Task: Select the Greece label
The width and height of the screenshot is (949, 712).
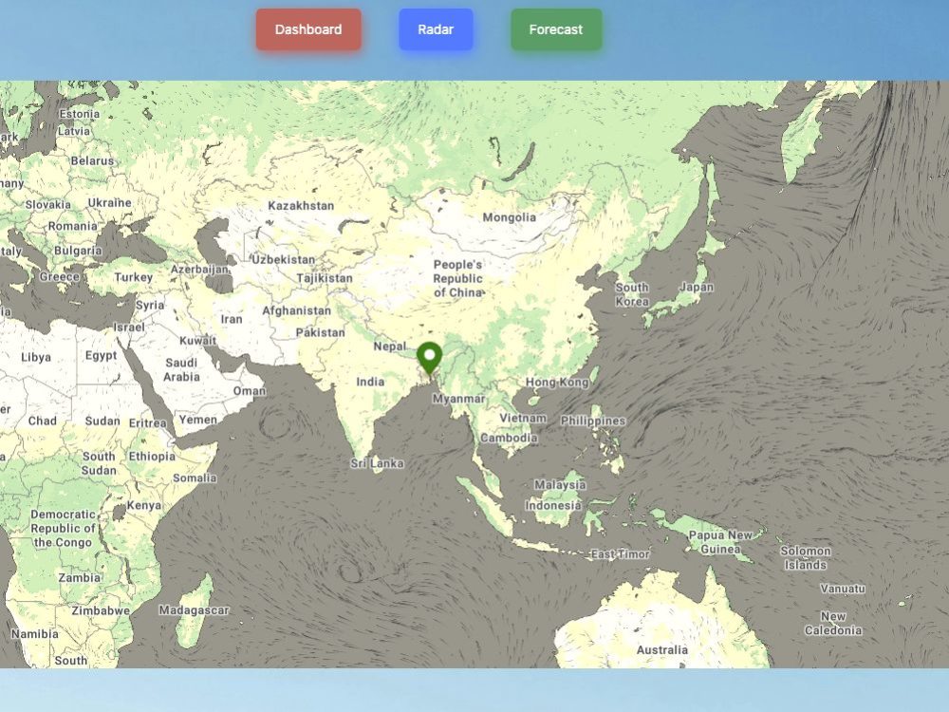Action: pos(59,276)
